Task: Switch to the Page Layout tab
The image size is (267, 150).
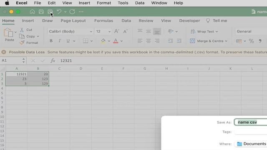Action: click(73, 21)
